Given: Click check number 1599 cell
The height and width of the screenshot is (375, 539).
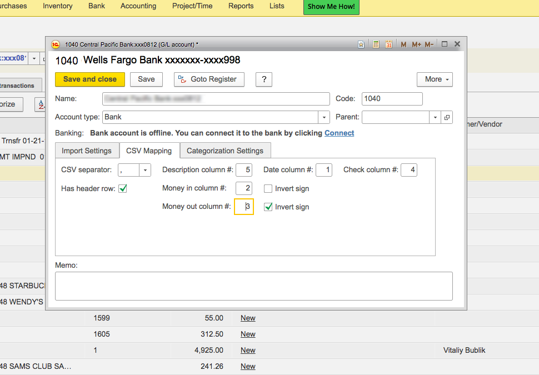Looking at the screenshot, I should coord(102,318).
